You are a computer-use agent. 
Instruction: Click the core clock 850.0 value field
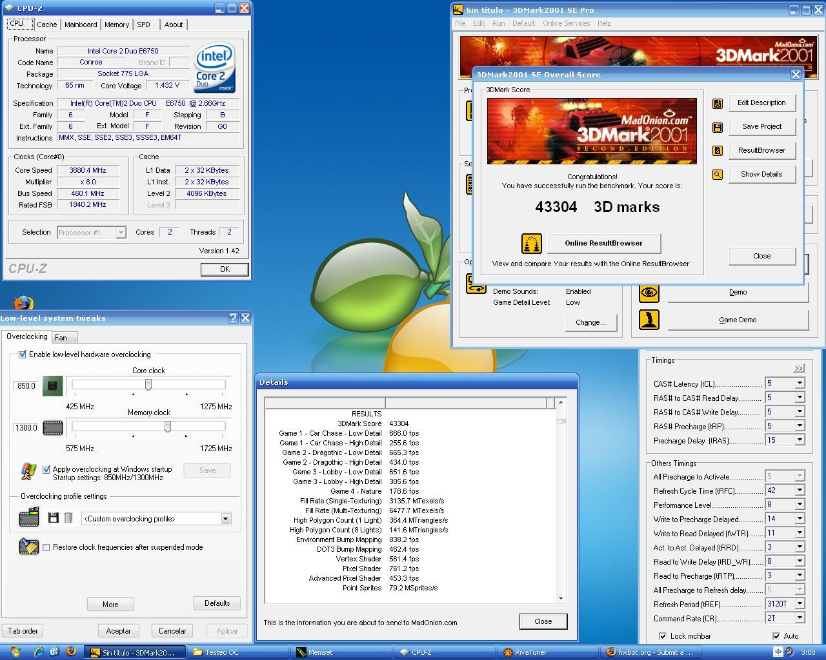point(26,385)
